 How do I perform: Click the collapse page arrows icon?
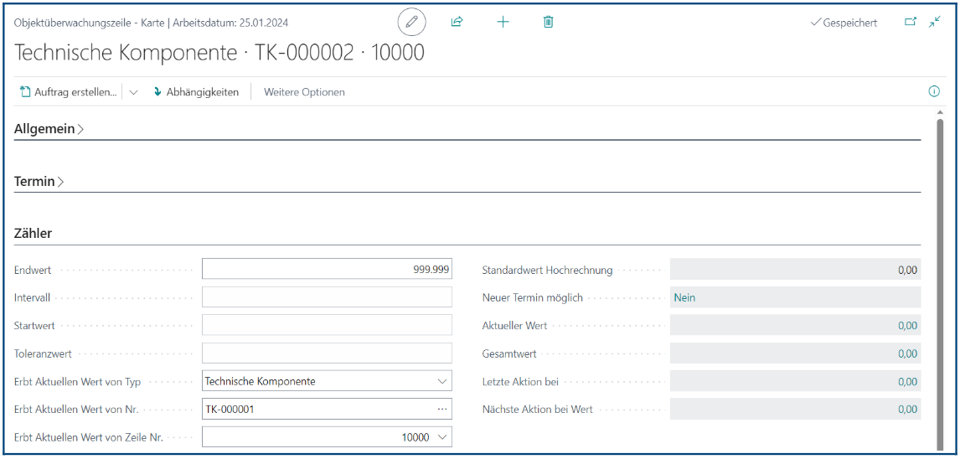click(x=934, y=22)
